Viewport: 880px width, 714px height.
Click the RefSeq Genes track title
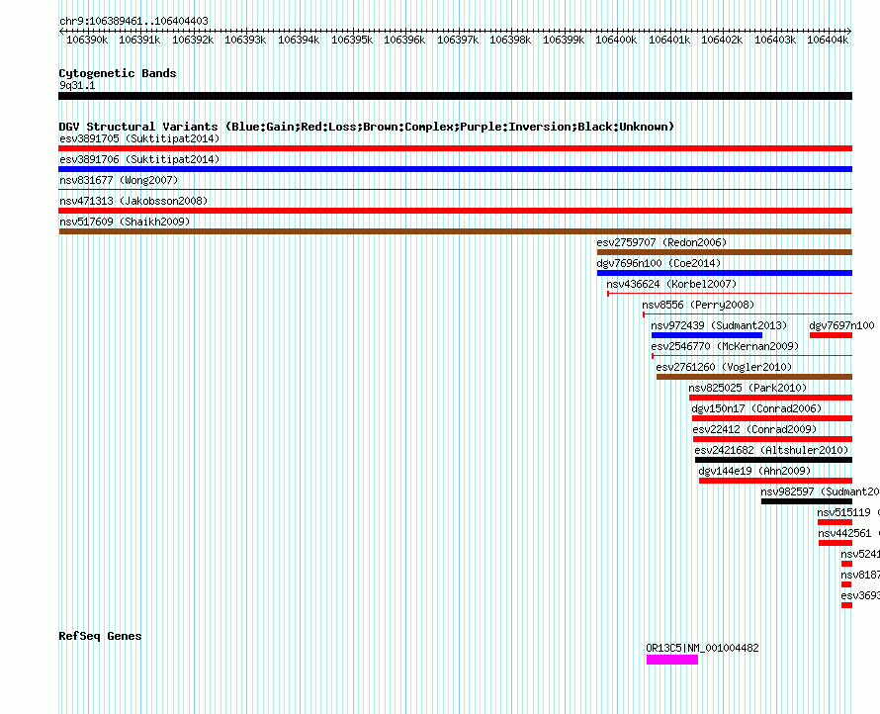(100, 636)
